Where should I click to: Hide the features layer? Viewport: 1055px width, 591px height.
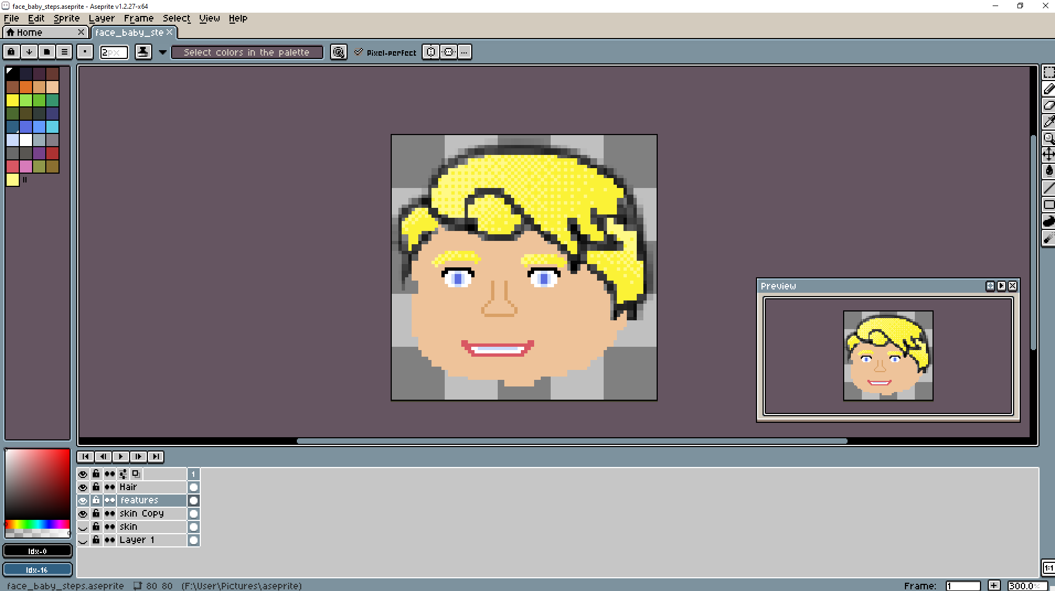point(83,501)
